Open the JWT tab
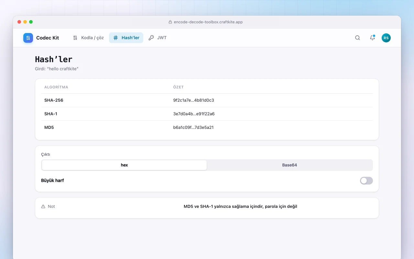 [158, 38]
